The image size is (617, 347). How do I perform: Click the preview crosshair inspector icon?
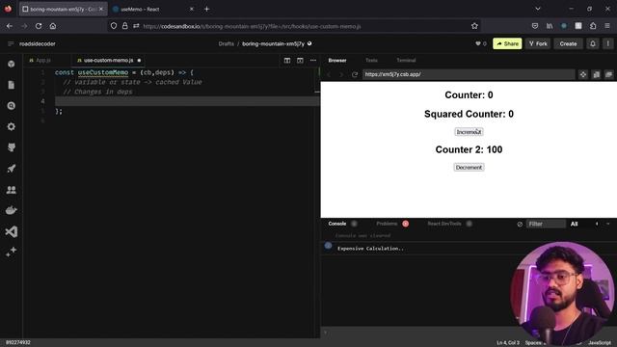[x=582, y=74]
